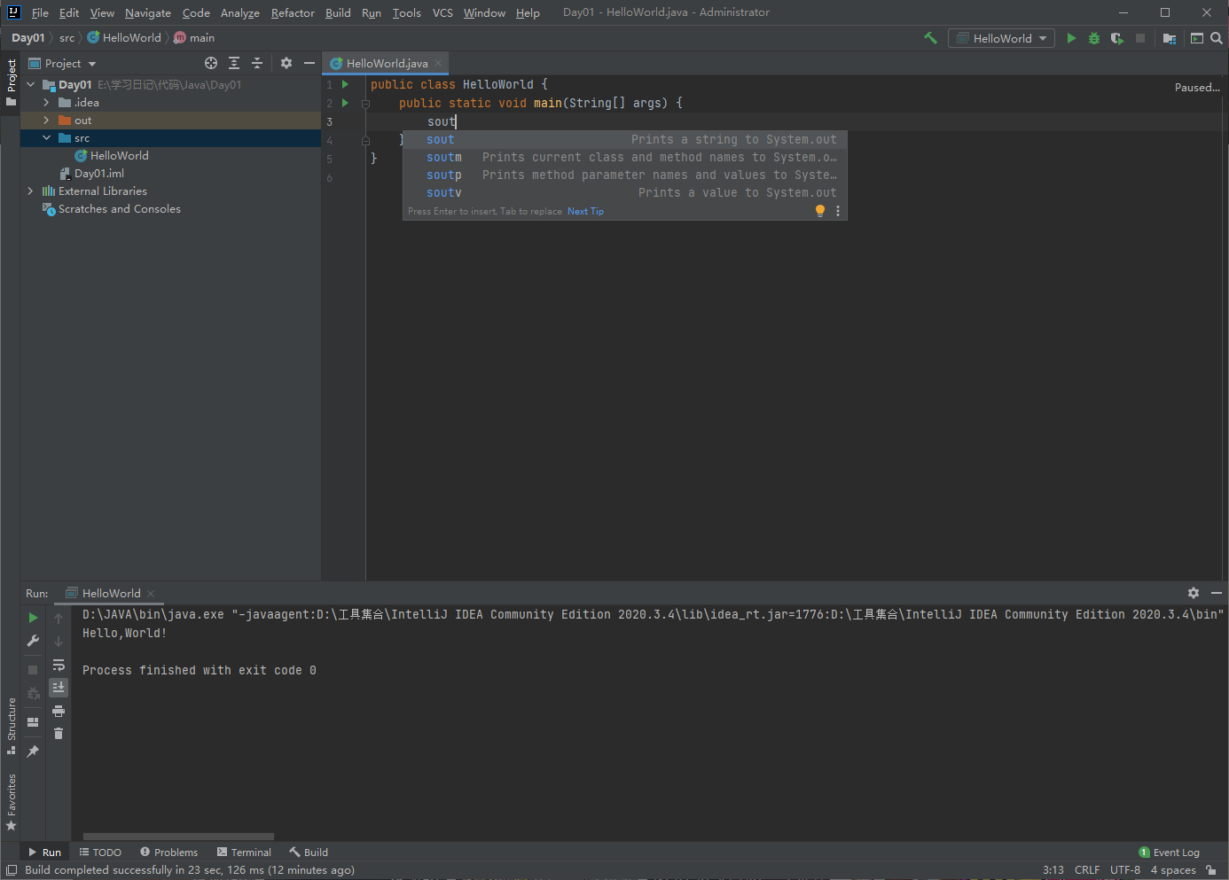Select the soutm completion suggestion
This screenshot has height=880, width=1229.
pos(444,158)
